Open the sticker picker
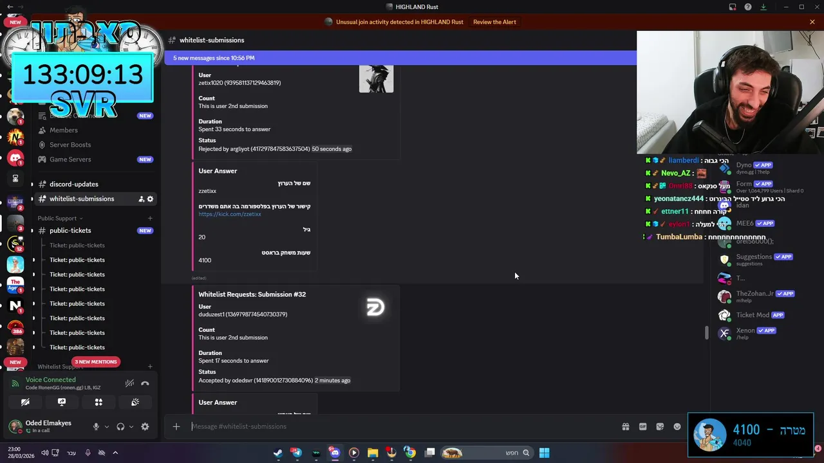Viewport: 824px width, 463px height. pyautogui.click(x=660, y=426)
